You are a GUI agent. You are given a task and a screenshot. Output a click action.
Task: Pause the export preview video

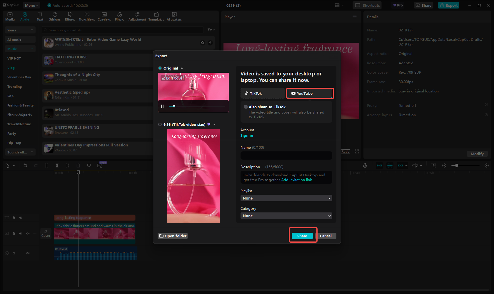coord(162,106)
